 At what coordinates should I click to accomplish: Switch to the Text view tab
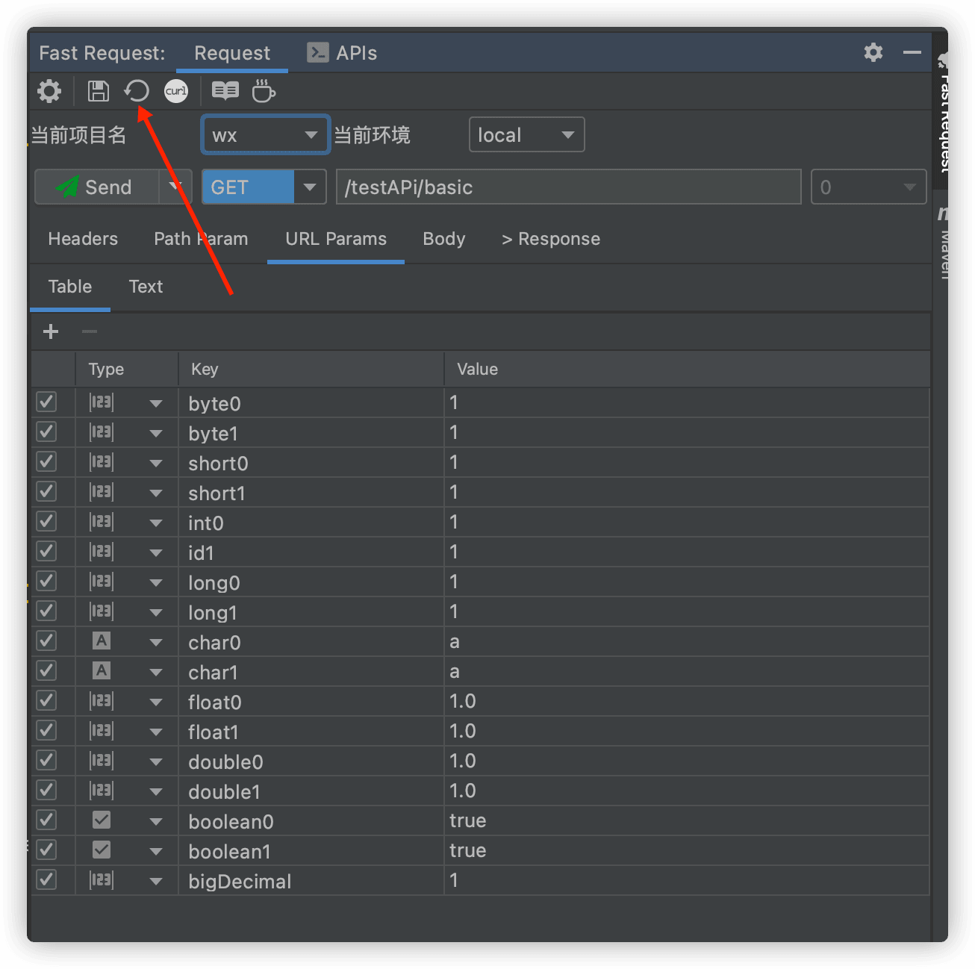coord(146,287)
